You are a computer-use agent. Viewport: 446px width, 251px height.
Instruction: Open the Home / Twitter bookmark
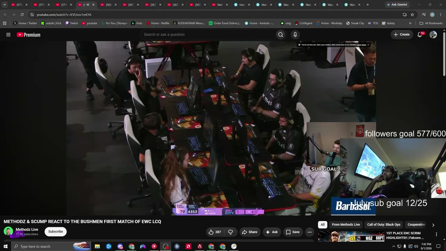point(25,23)
